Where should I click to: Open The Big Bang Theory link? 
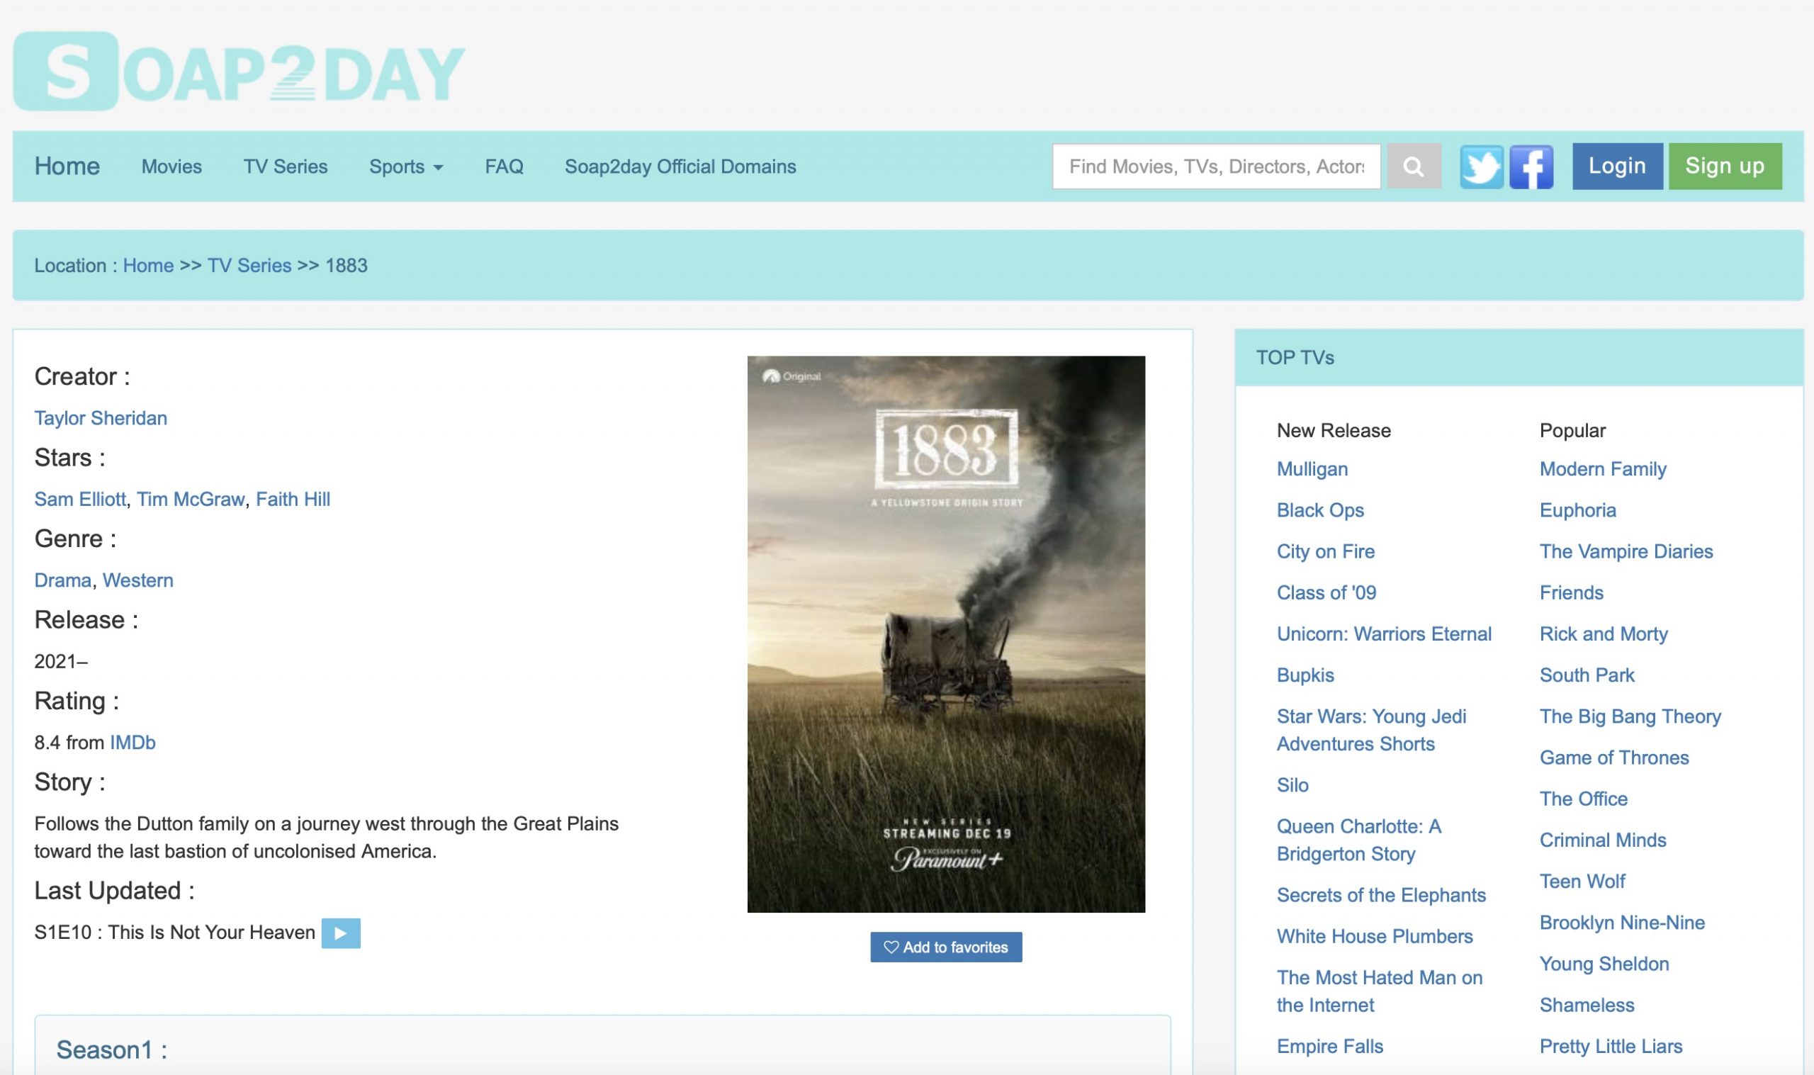(1630, 717)
